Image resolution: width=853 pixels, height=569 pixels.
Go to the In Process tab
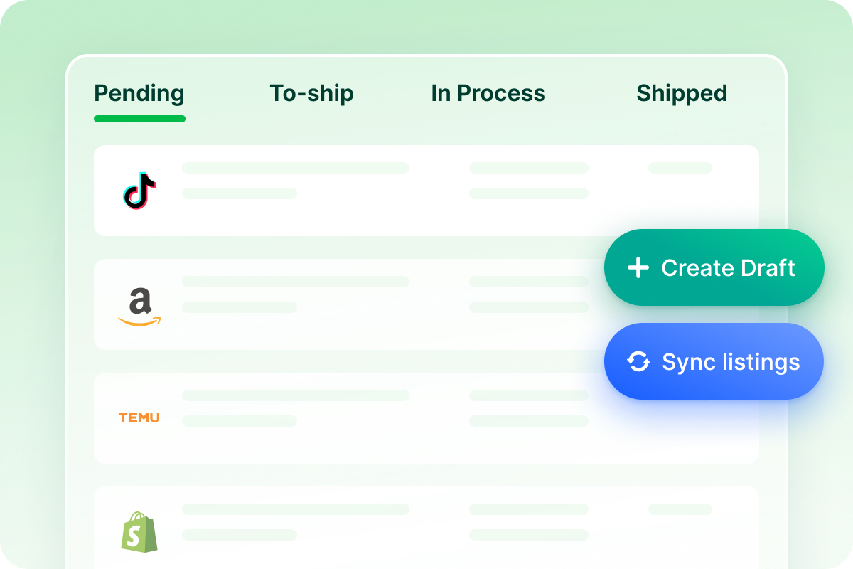click(x=488, y=93)
